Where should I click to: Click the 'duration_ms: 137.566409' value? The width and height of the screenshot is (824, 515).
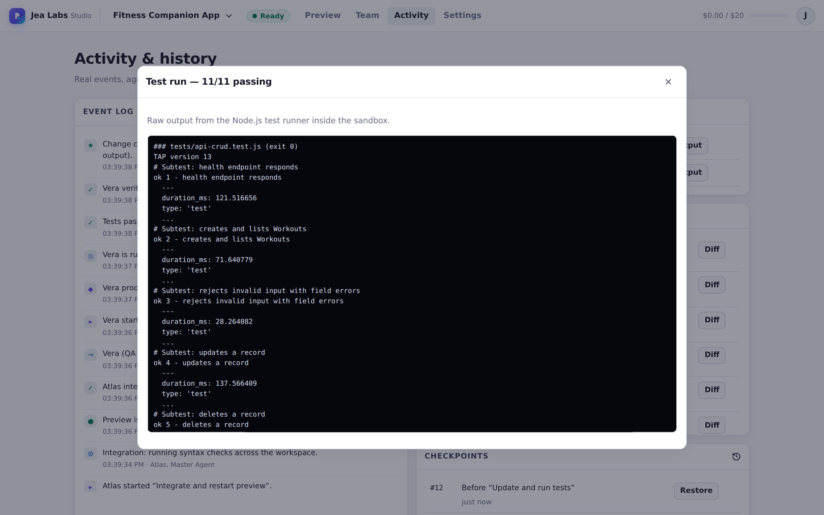[209, 383]
